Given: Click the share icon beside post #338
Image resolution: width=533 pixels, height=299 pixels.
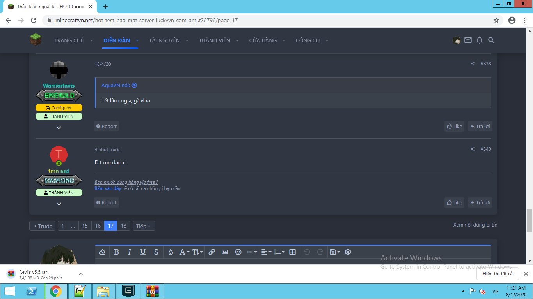Looking at the screenshot, I should tap(473, 64).
